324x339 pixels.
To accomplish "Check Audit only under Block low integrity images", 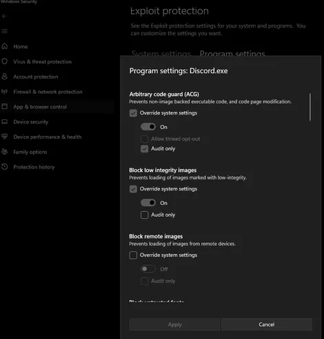I will 144,215.
